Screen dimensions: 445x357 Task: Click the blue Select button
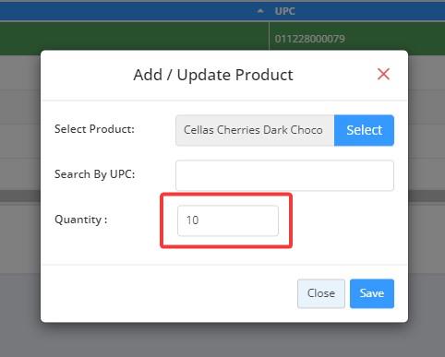pyautogui.click(x=364, y=130)
